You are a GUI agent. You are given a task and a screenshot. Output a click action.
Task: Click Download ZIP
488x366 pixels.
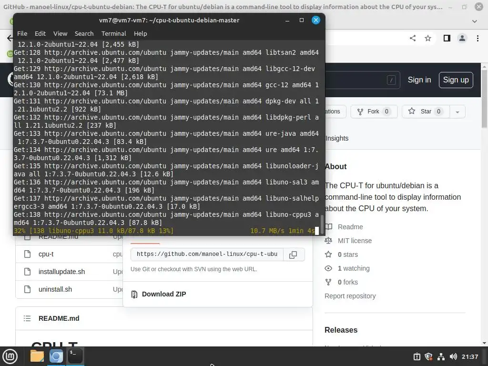tap(164, 294)
